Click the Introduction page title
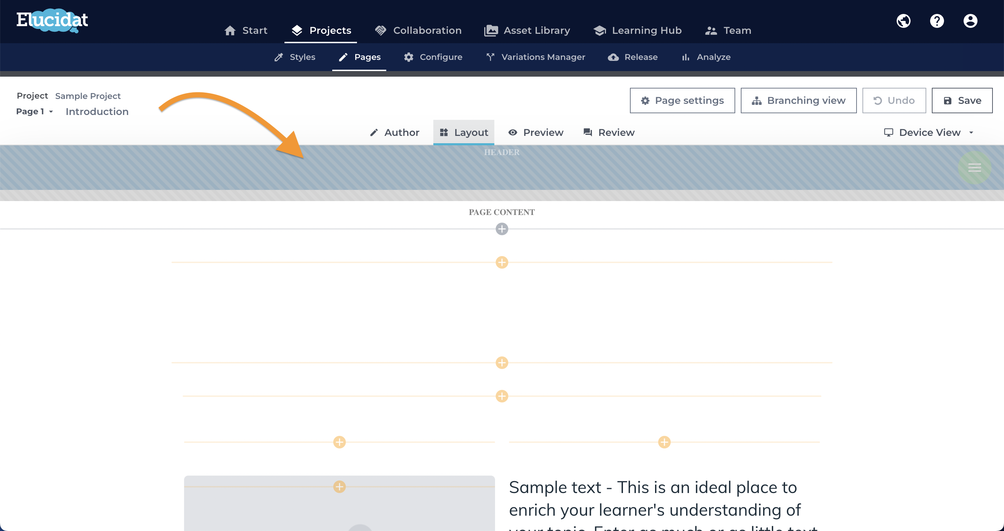This screenshot has width=1004, height=531. [97, 112]
